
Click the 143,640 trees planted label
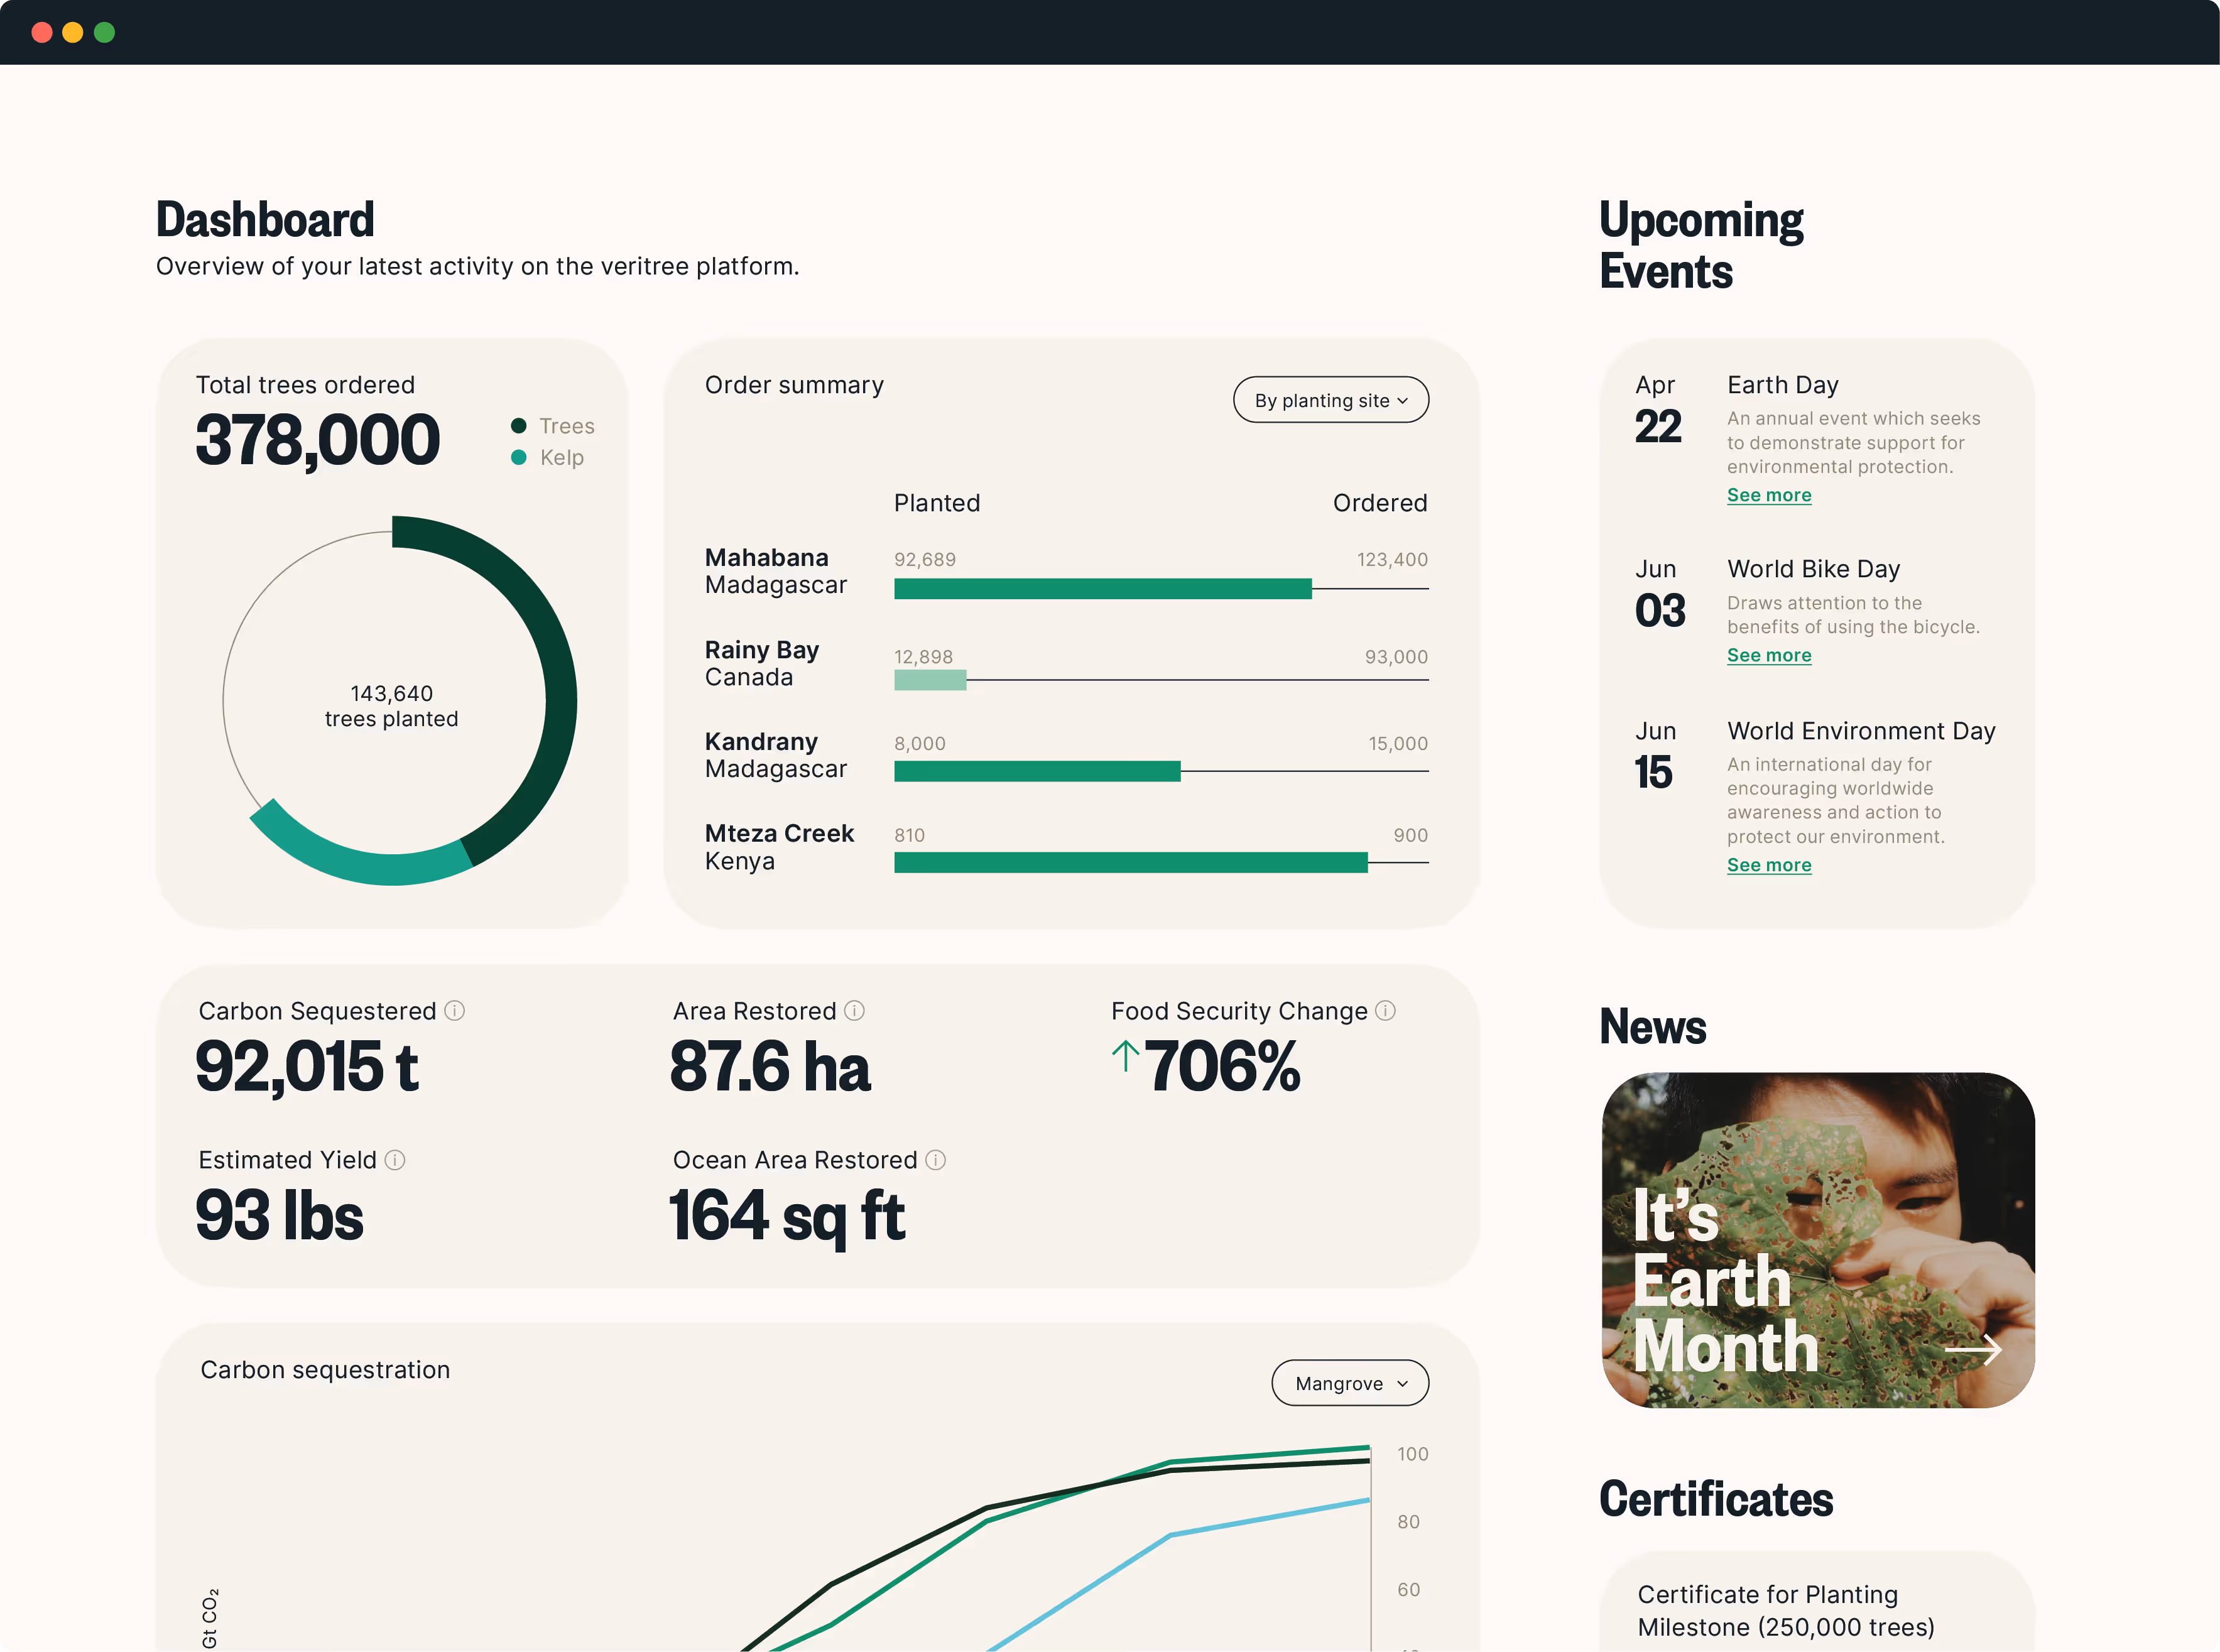tap(391, 706)
